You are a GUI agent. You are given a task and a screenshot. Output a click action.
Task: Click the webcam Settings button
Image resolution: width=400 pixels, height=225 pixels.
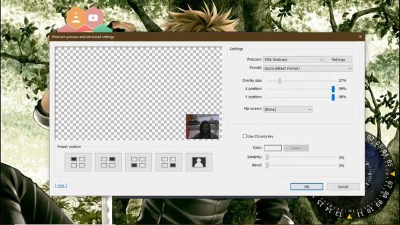pyautogui.click(x=338, y=59)
